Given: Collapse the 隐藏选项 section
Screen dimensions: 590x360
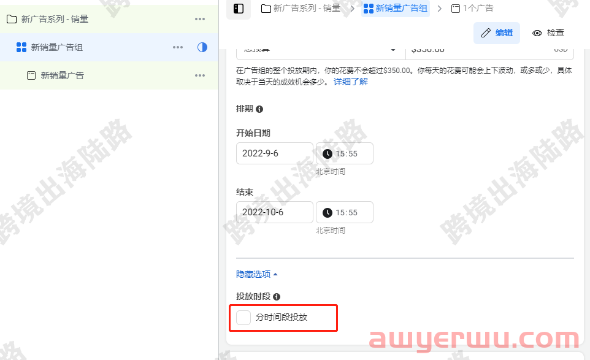Looking at the screenshot, I should tap(257, 274).
